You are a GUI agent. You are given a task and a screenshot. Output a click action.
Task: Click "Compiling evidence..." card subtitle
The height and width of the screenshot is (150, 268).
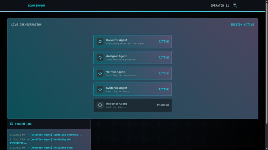tap(119, 91)
